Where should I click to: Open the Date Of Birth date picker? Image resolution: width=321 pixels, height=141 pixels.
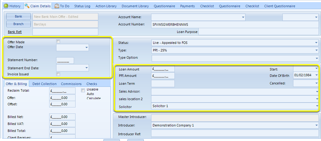point(316,75)
